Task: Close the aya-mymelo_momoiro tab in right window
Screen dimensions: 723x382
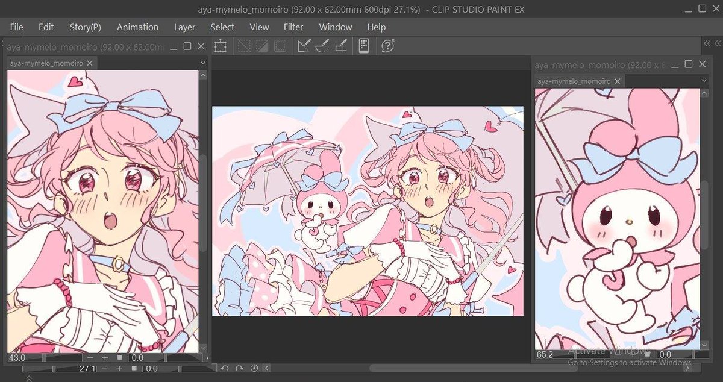Action: (x=618, y=81)
